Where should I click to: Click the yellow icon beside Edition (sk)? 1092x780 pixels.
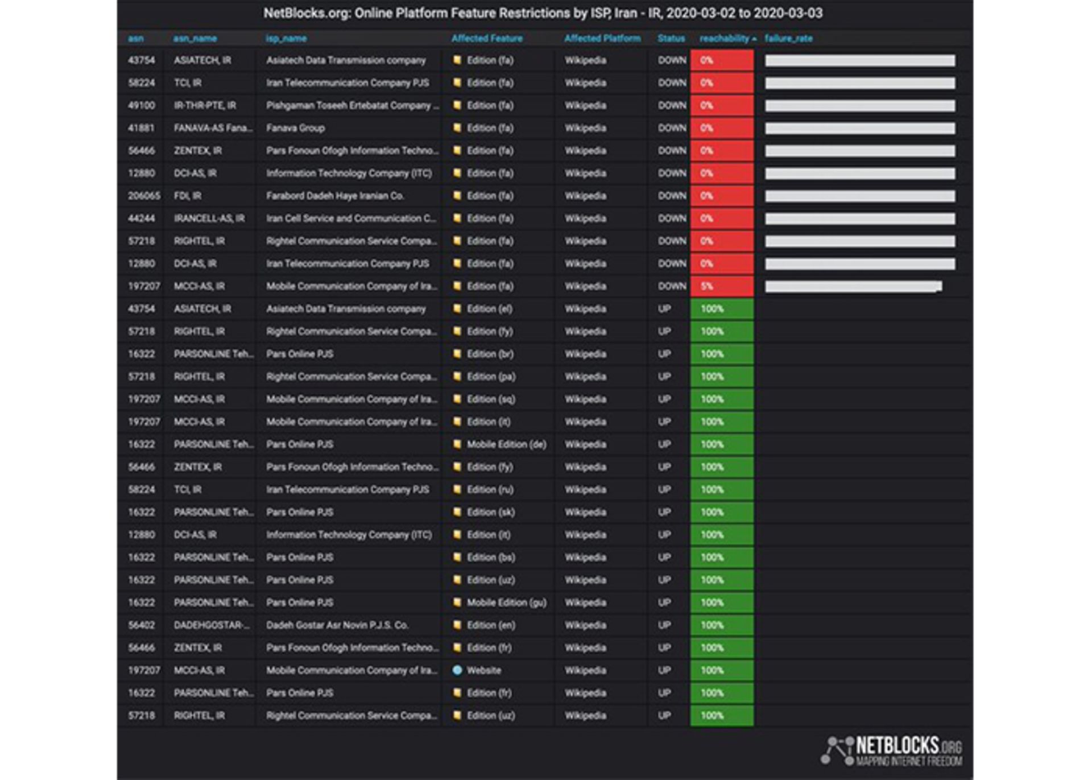(457, 512)
